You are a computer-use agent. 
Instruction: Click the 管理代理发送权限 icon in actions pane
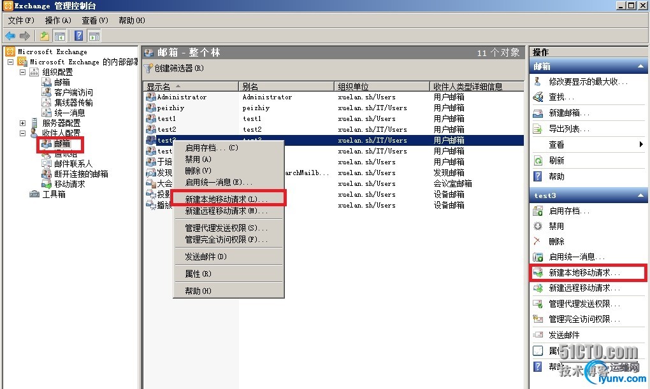538,304
